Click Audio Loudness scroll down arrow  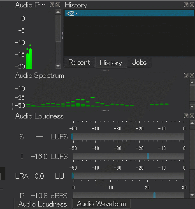[x=192, y=195]
